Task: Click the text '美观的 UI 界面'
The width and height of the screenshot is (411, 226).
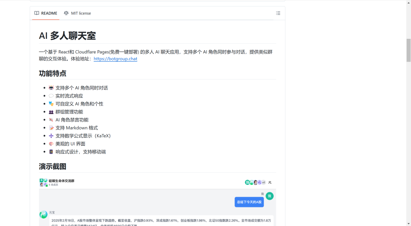Action: coord(70,144)
